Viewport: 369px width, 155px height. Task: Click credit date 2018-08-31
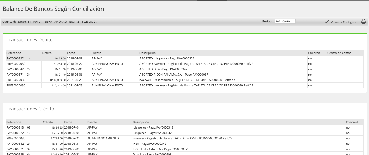click(x=72, y=144)
